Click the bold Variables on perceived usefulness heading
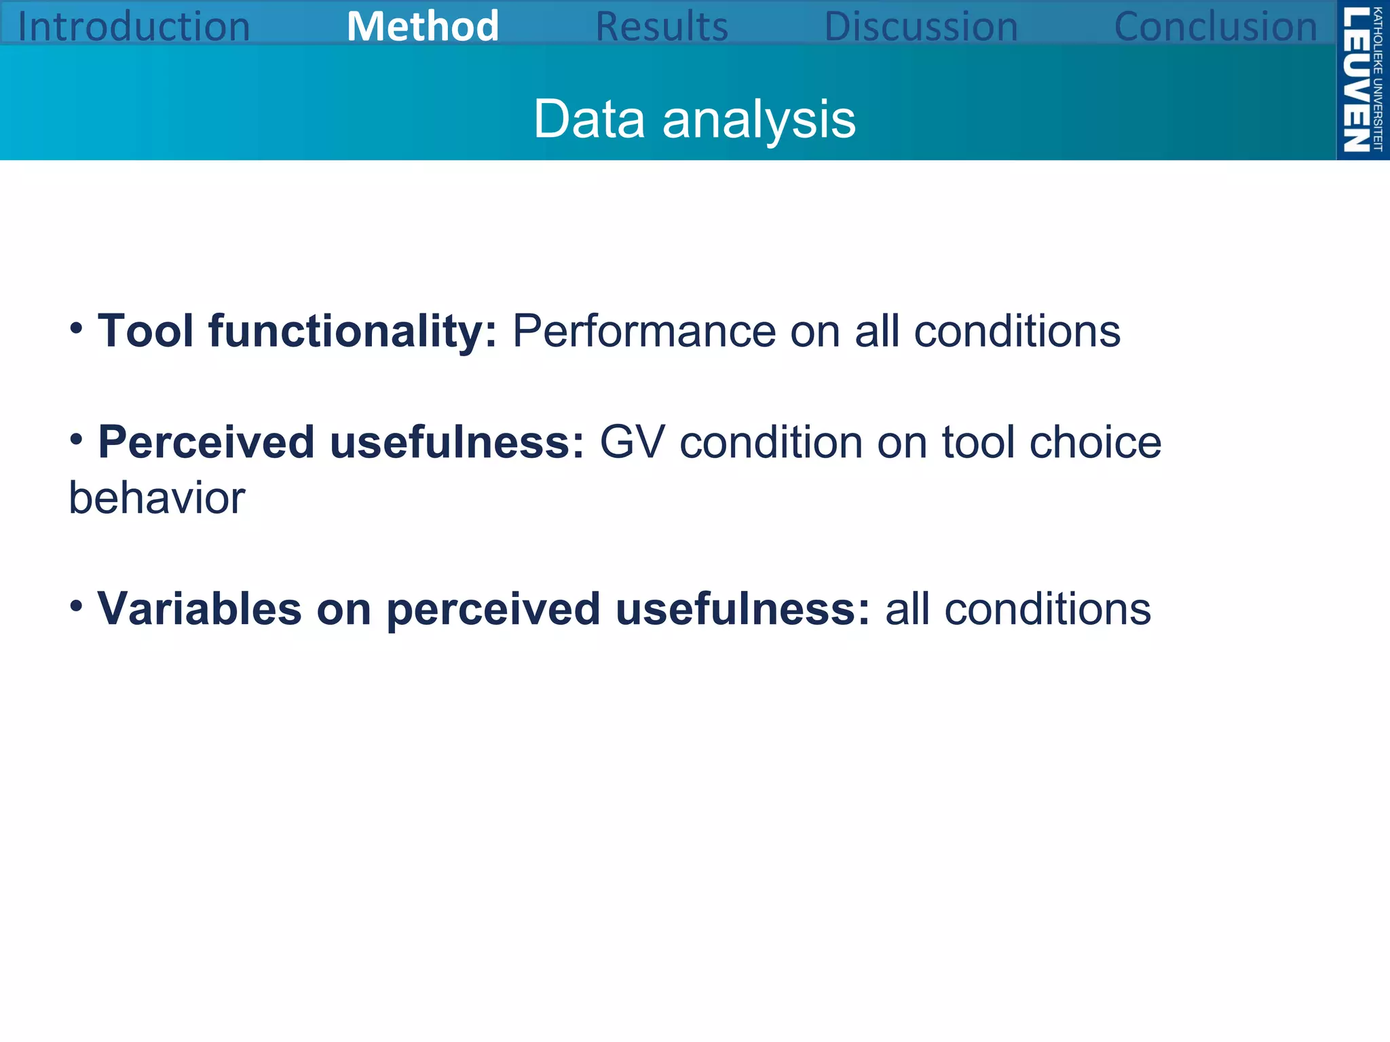Viewport: 1390px width, 1042px height. pyautogui.click(x=483, y=609)
